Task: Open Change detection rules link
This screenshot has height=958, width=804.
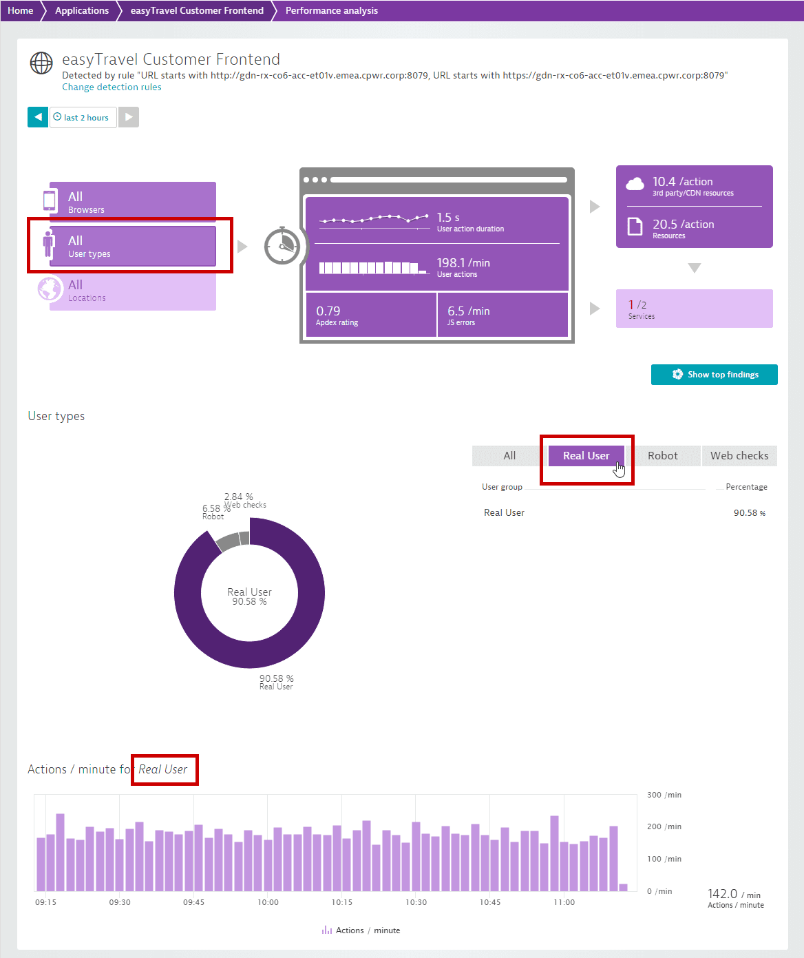Action: point(112,87)
